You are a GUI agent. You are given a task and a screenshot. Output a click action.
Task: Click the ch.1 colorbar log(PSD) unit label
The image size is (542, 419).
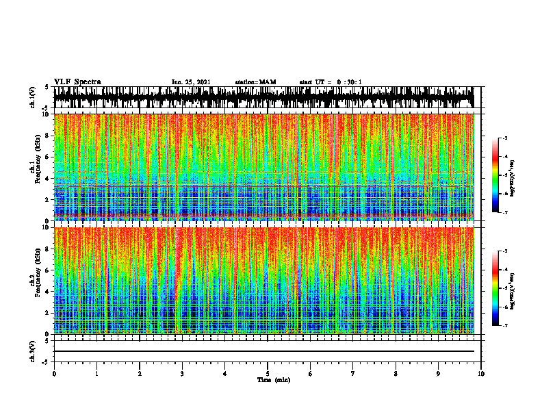(x=513, y=179)
